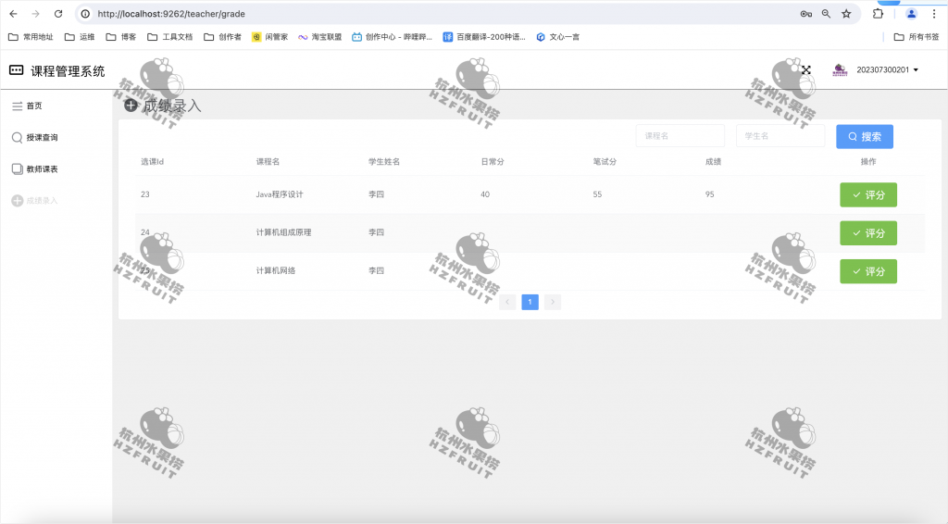948x524 pixels.
Task: Focus the address bar URL
Action: [171, 13]
